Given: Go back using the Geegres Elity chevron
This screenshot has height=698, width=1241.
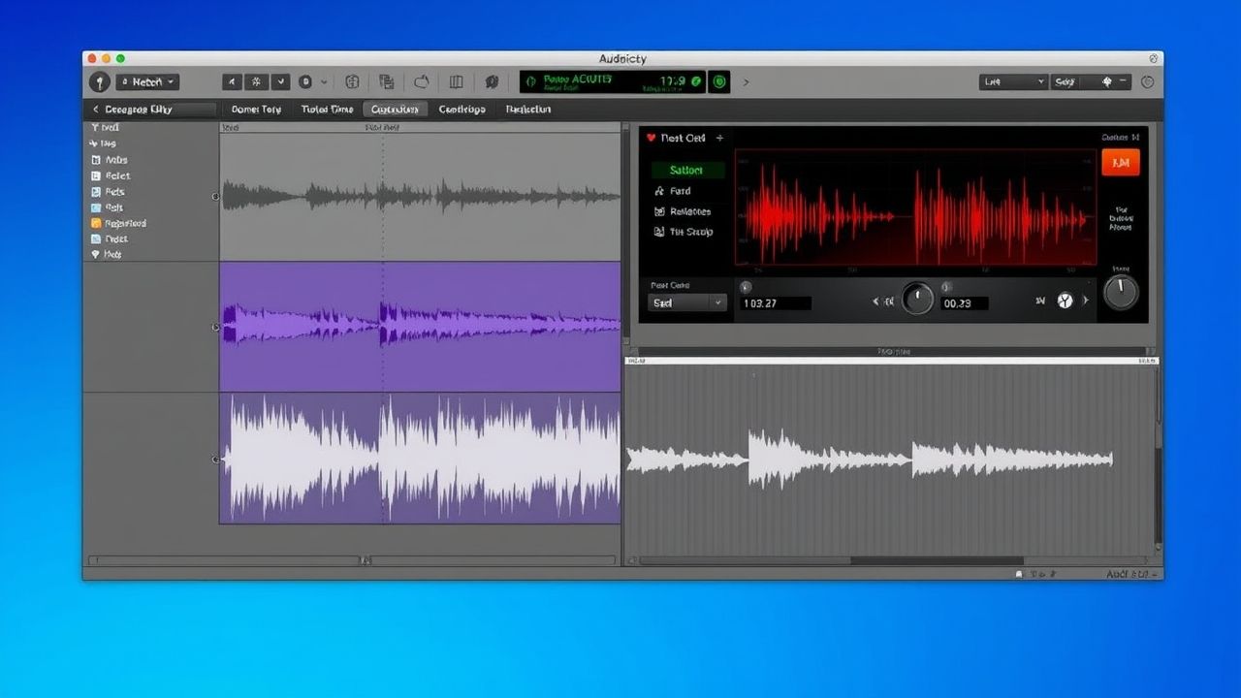Looking at the screenshot, I should 96,110.
